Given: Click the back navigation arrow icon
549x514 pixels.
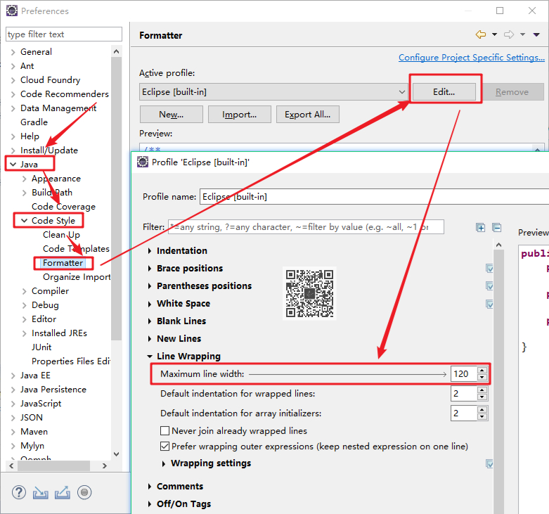Looking at the screenshot, I should (x=480, y=34).
